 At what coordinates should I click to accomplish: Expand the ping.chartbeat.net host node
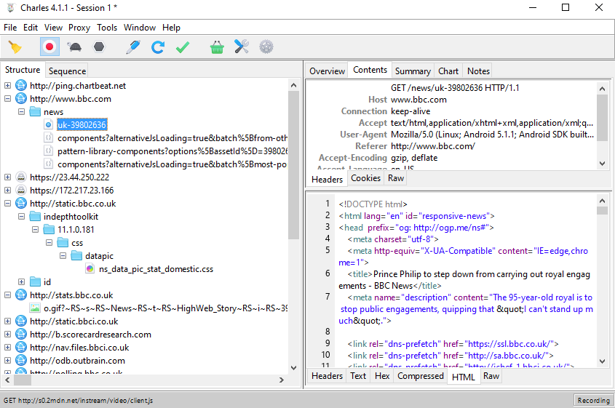click(7, 85)
